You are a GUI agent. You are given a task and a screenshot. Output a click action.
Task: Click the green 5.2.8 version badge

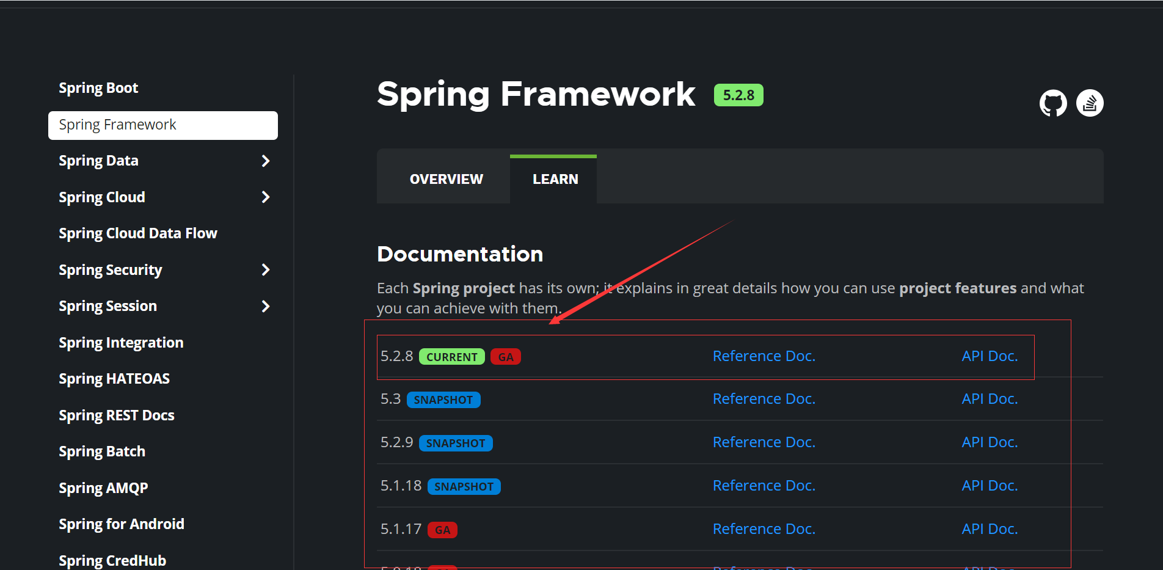coord(738,95)
